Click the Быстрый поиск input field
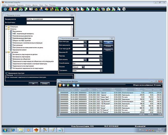Image resolution: width=168 pixels, height=135 pixels. (50, 23)
